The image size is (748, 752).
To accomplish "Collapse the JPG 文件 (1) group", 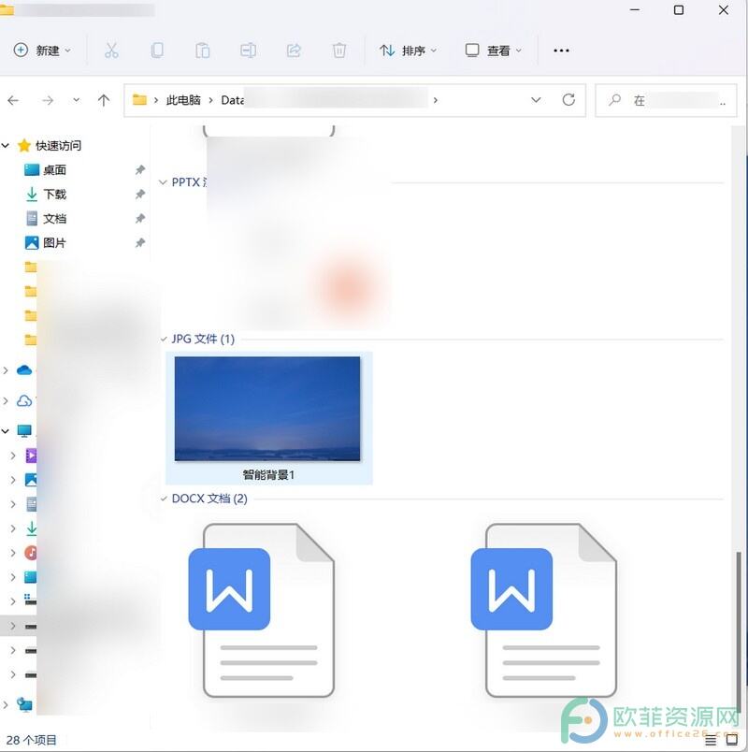I will click(x=164, y=340).
